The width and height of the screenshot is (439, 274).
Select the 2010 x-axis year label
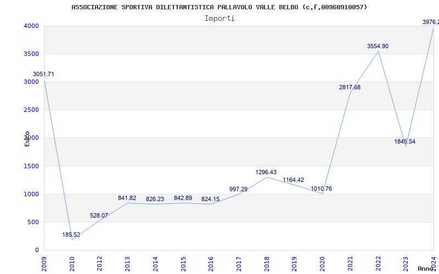(72, 264)
